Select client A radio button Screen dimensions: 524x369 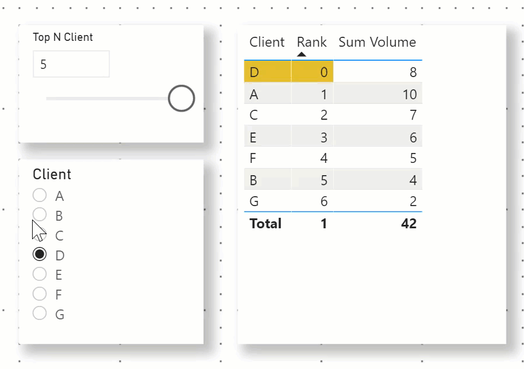pos(40,196)
